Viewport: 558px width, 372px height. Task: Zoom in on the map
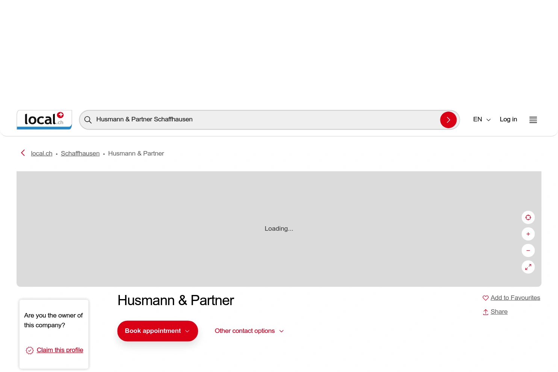click(x=528, y=234)
